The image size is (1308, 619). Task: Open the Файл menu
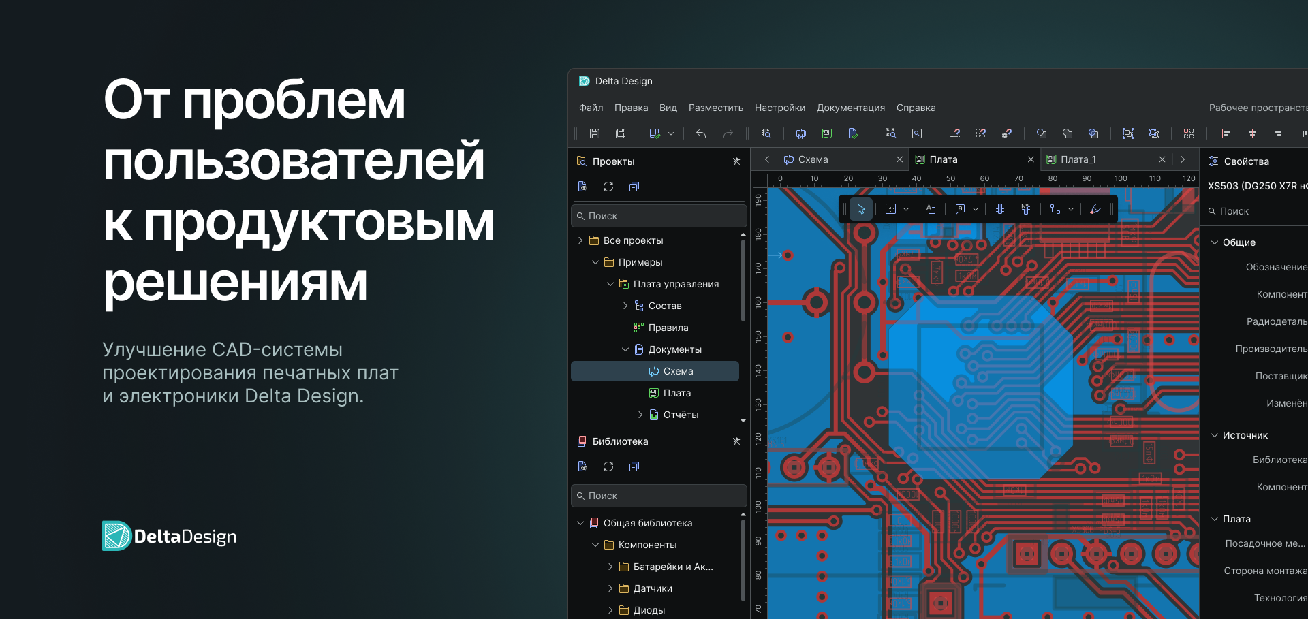coord(591,108)
